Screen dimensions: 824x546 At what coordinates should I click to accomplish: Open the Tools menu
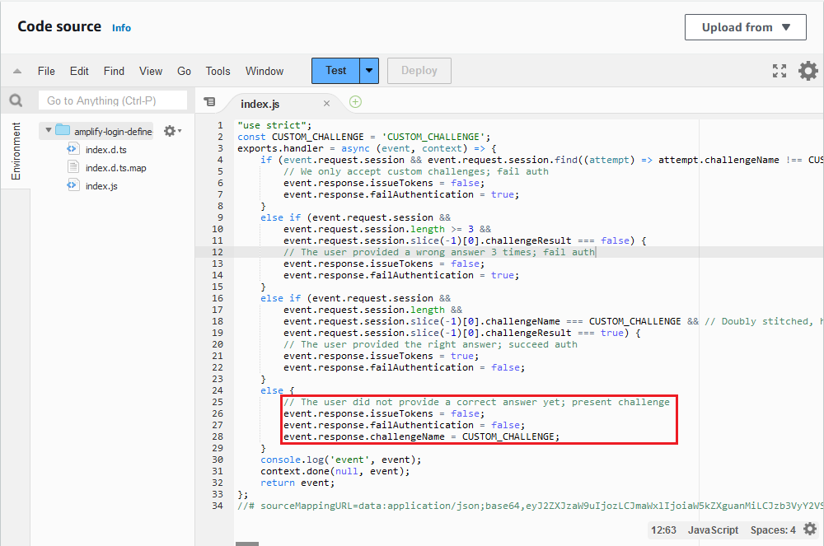[218, 71]
